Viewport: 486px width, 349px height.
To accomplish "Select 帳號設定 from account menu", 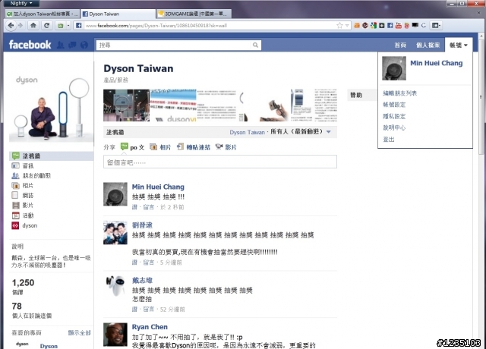I will (394, 105).
